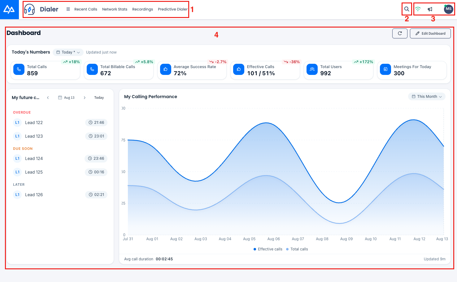
Task: Open Lead 122 entry
Action: 34,123
